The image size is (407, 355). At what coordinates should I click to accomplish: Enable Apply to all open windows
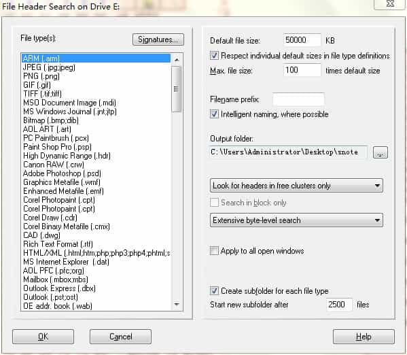214,251
